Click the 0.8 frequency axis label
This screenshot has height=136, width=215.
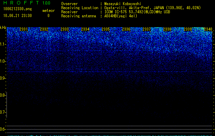(3, 95)
